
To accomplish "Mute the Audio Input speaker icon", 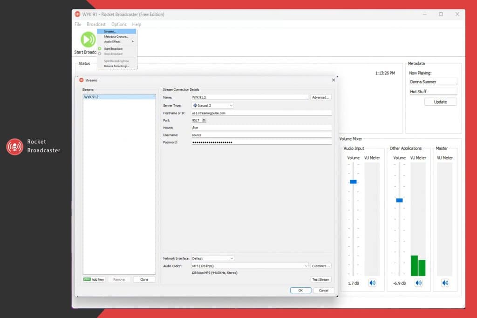I will 372,283.
